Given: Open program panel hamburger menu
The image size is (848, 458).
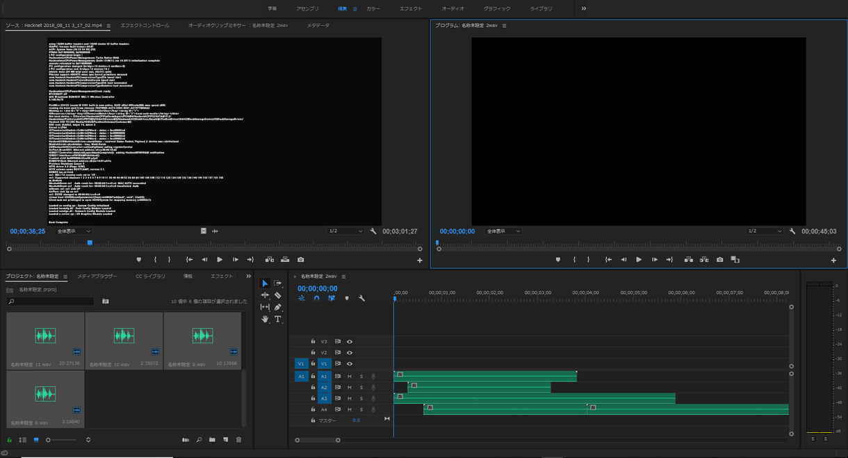Looking at the screenshot, I should [505, 26].
